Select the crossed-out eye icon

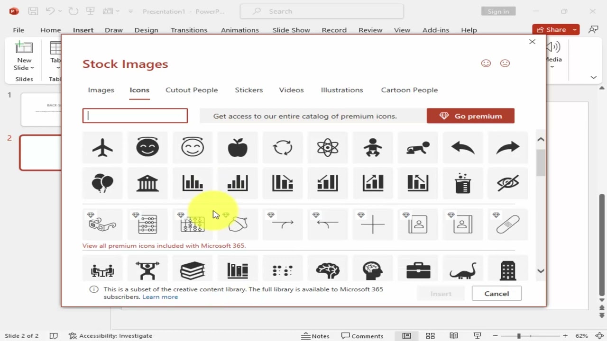[508, 183]
